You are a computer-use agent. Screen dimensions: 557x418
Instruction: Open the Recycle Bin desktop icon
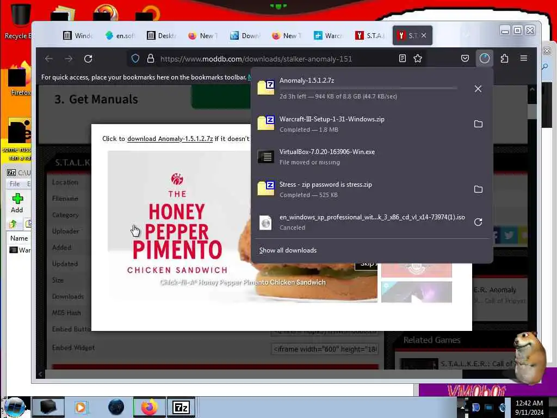tap(20, 21)
